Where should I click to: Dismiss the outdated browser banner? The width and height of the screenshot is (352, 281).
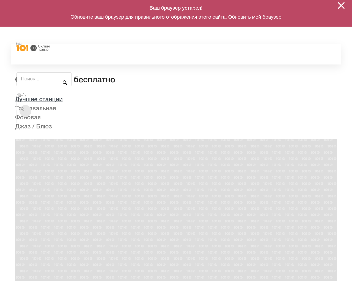tap(341, 5)
